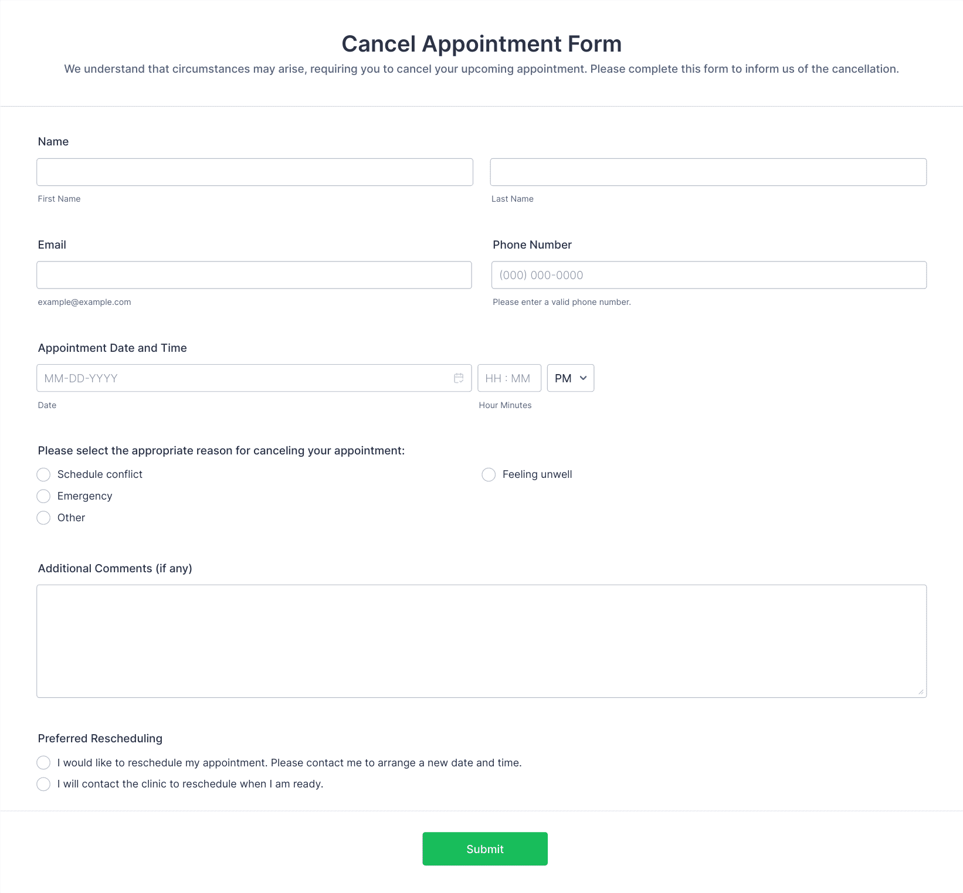Open the calendar date picker icon
This screenshot has width=963, height=893.
(459, 378)
